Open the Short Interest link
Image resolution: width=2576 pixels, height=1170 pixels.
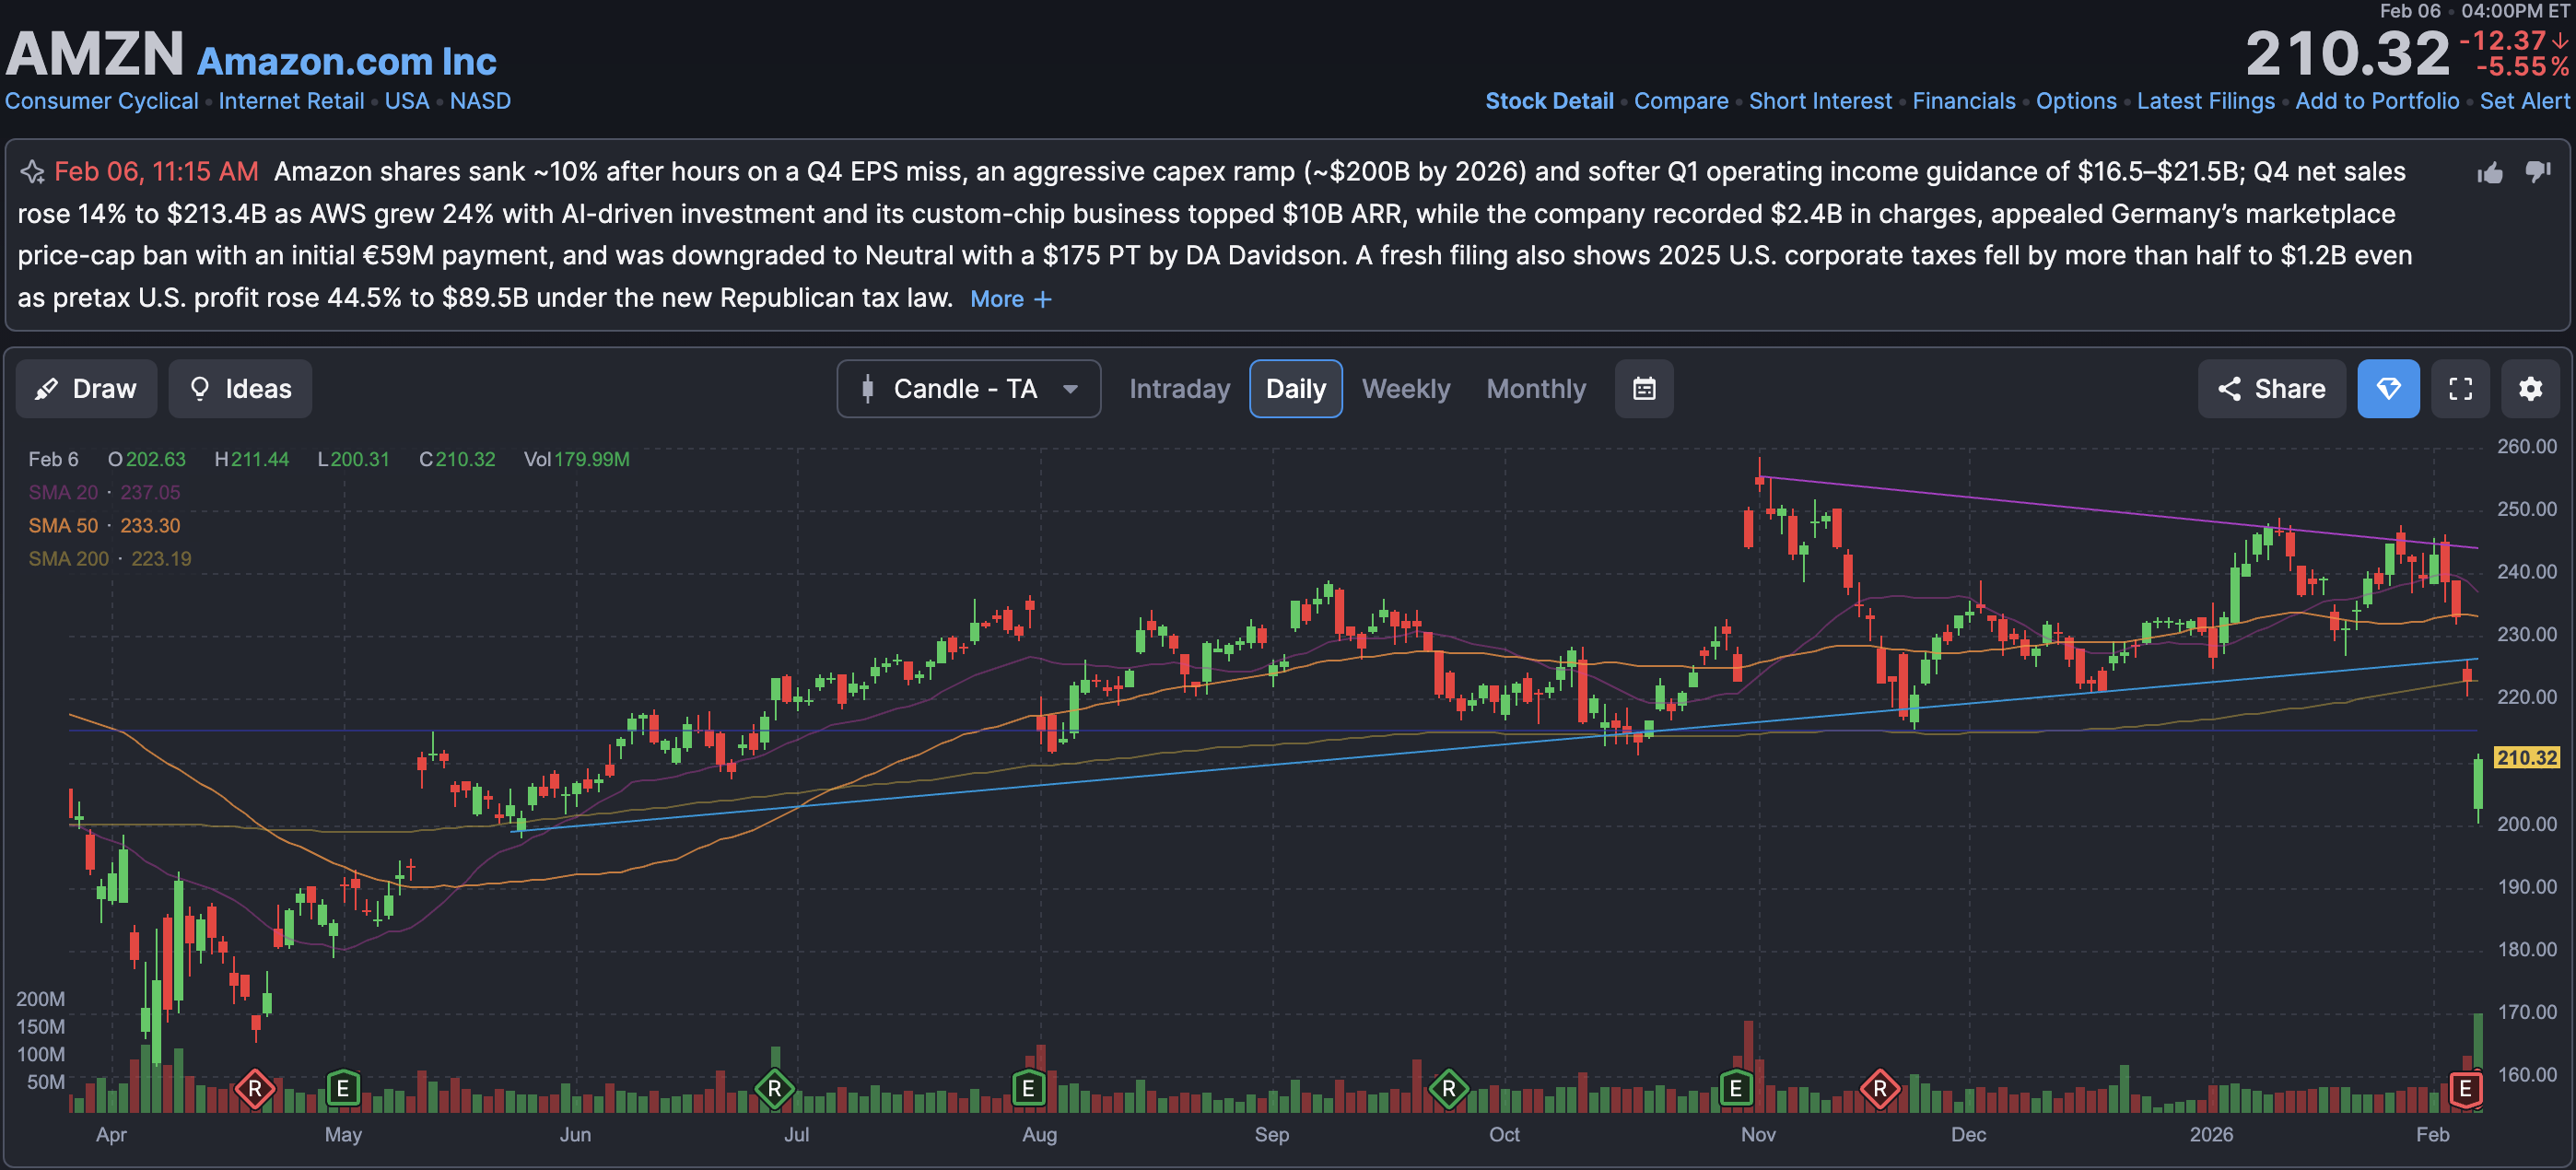pos(1819,101)
